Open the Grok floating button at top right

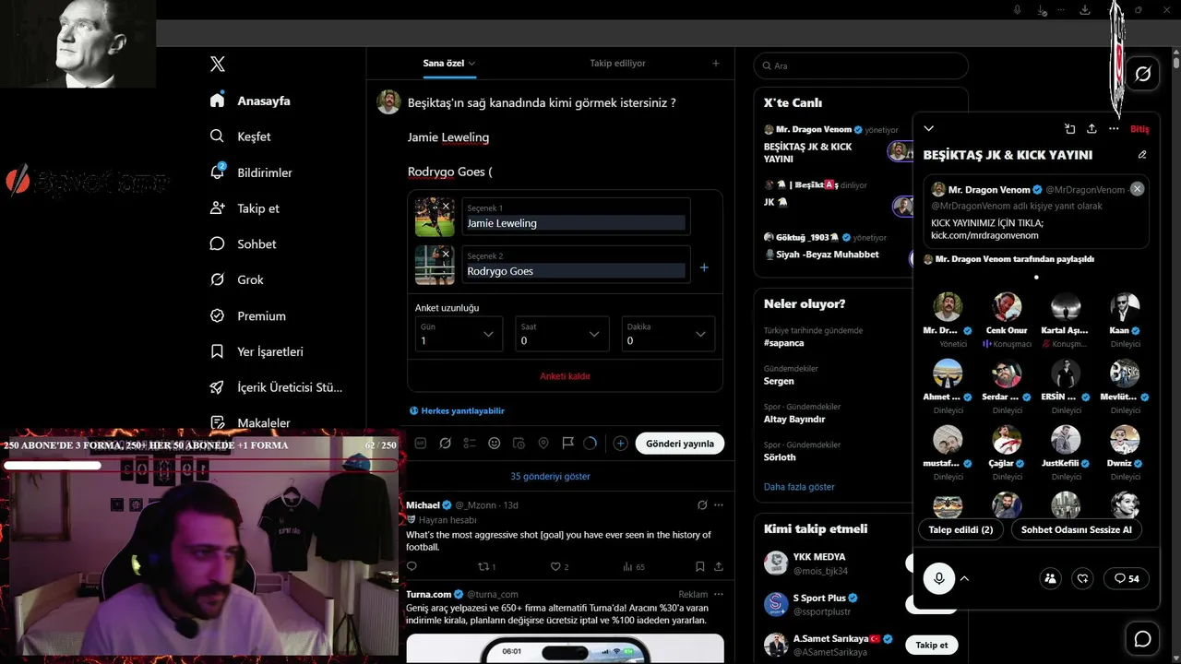coord(1142,74)
